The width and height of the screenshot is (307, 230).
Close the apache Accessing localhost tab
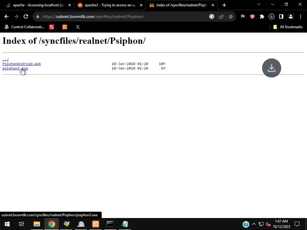(x=70, y=5)
